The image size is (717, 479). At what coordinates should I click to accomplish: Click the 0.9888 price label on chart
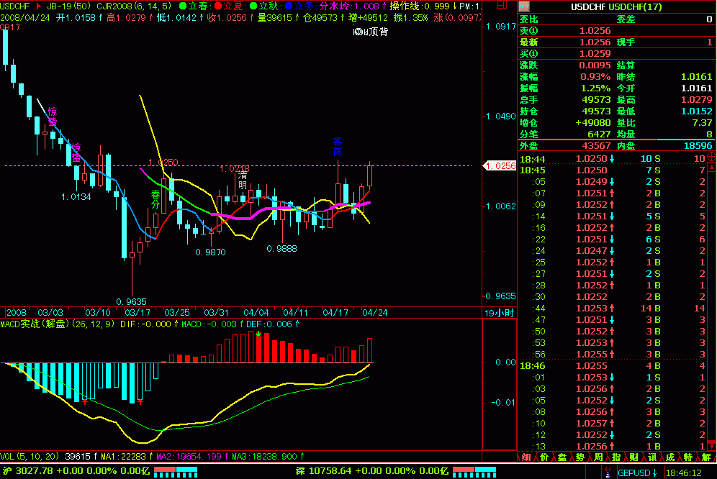tap(281, 249)
